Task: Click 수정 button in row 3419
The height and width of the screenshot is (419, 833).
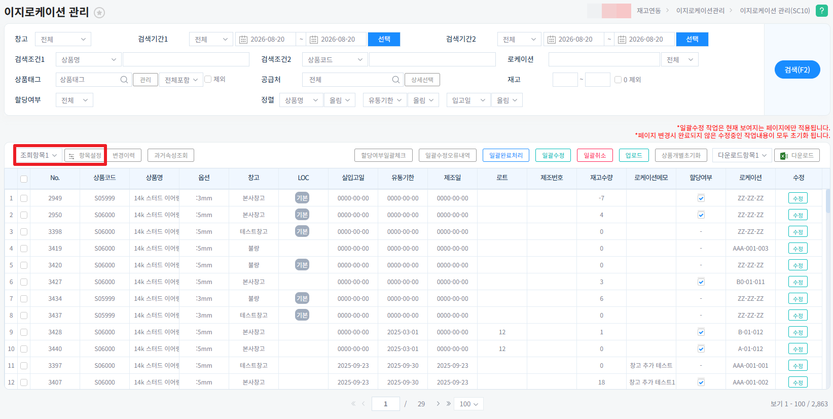Action: 798,249
